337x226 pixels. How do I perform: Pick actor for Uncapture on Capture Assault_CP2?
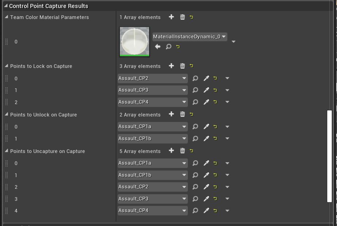(206, 187)
